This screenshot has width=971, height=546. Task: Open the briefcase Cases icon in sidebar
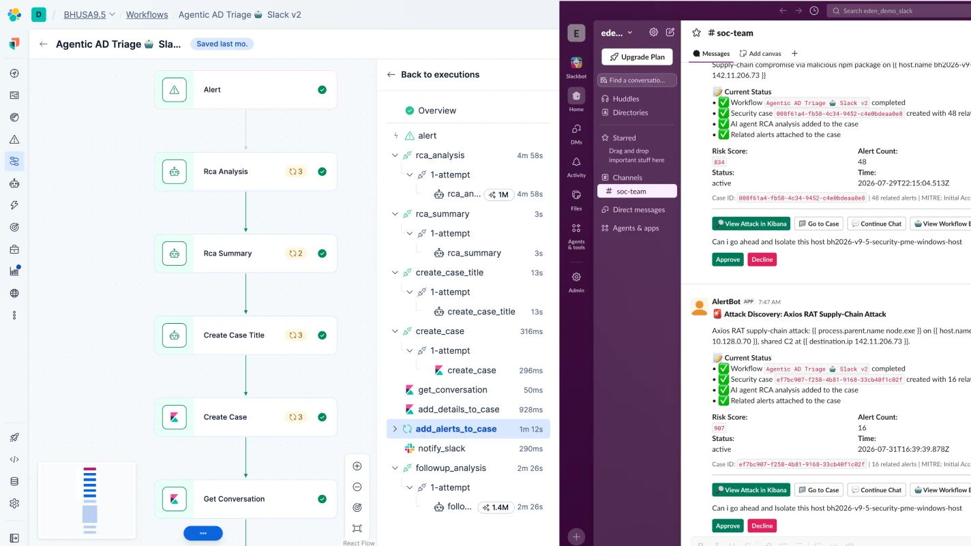pyautogui.click(x=14, y=249)
